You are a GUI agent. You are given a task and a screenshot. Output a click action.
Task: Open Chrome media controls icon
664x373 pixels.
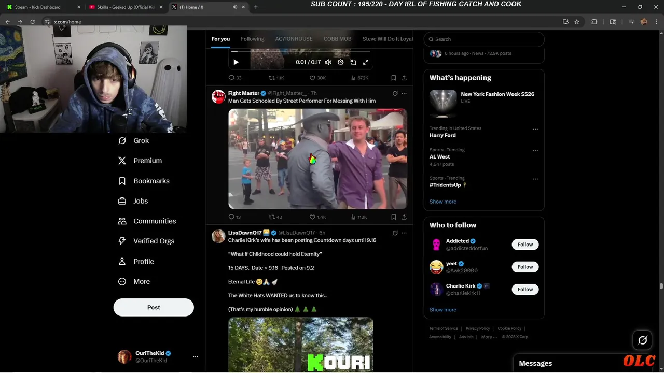pyautogui.click(x=631, y=22)
